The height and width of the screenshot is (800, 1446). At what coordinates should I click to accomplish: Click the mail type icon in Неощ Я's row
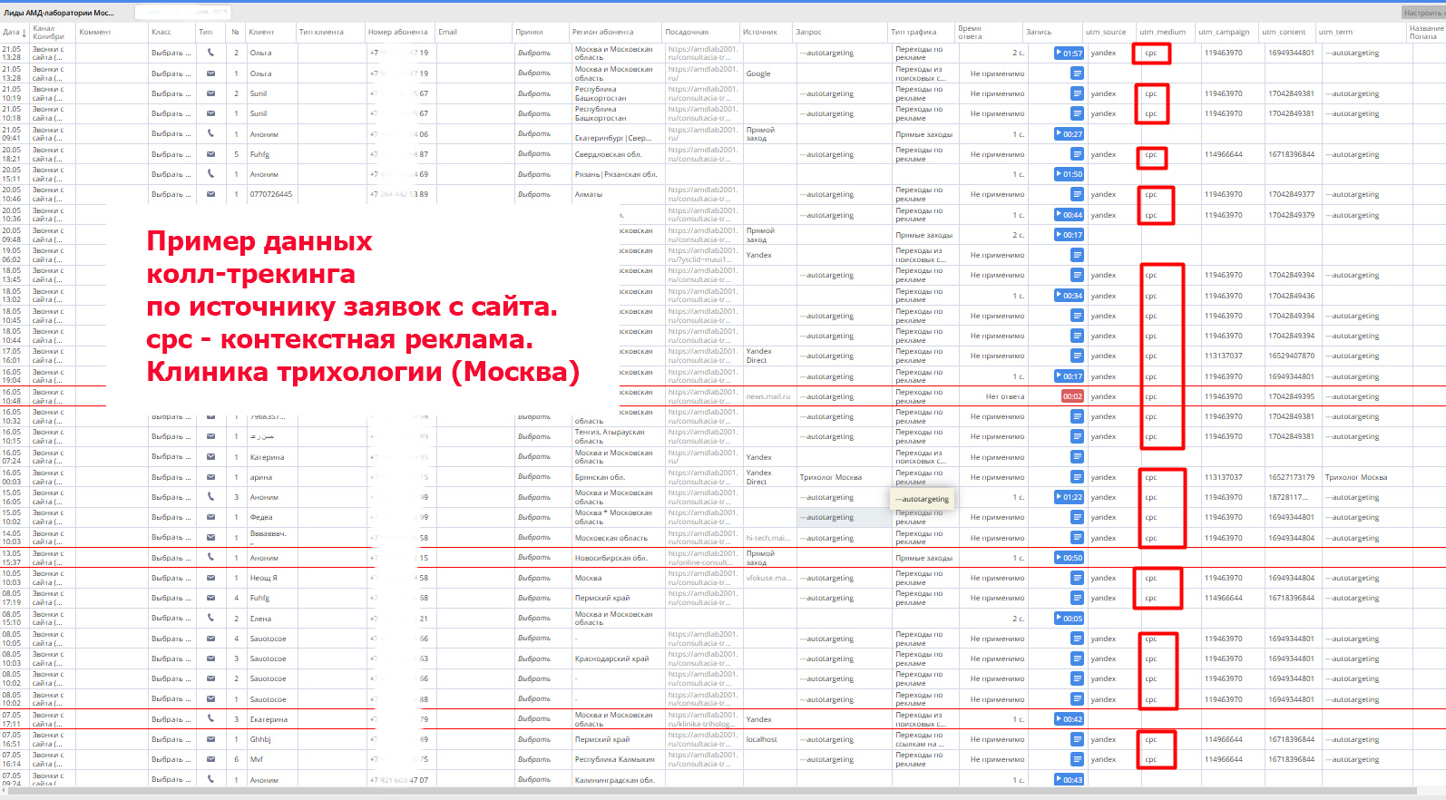tap(210, 578)
